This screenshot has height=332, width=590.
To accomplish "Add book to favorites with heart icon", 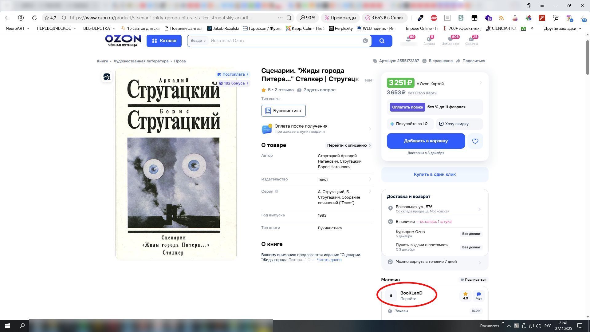I will point(475,141).
